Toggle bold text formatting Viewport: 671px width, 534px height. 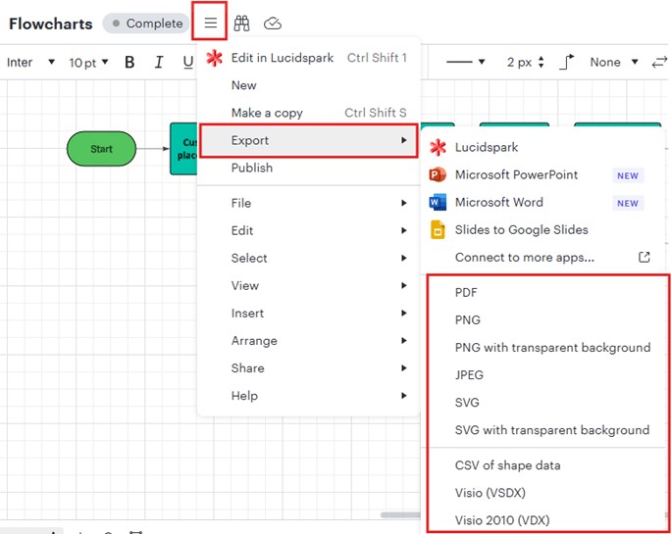(x=129, y=63)
